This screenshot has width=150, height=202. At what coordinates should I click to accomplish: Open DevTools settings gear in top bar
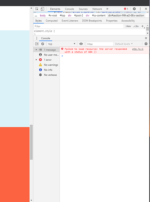click(x=134, y=9)
